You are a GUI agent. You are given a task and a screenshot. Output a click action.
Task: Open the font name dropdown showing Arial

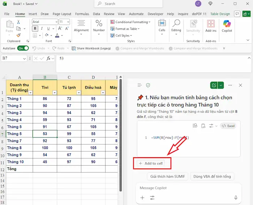[x=45, y=22]
